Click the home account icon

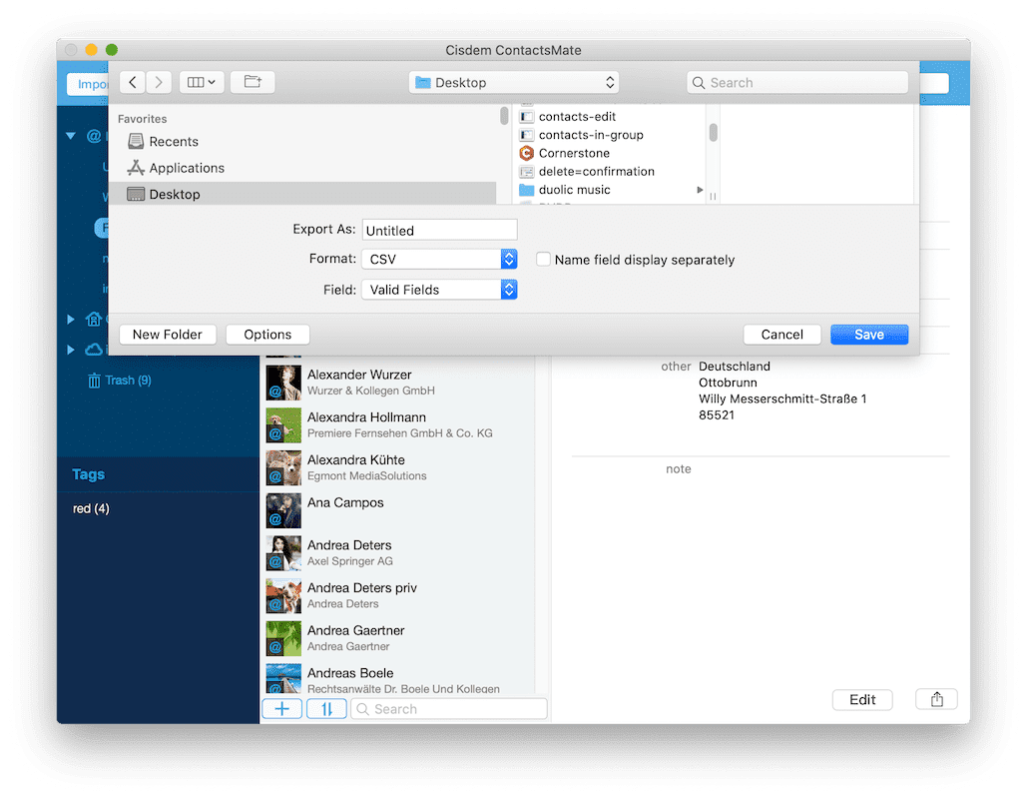click(x=94, y=320)
